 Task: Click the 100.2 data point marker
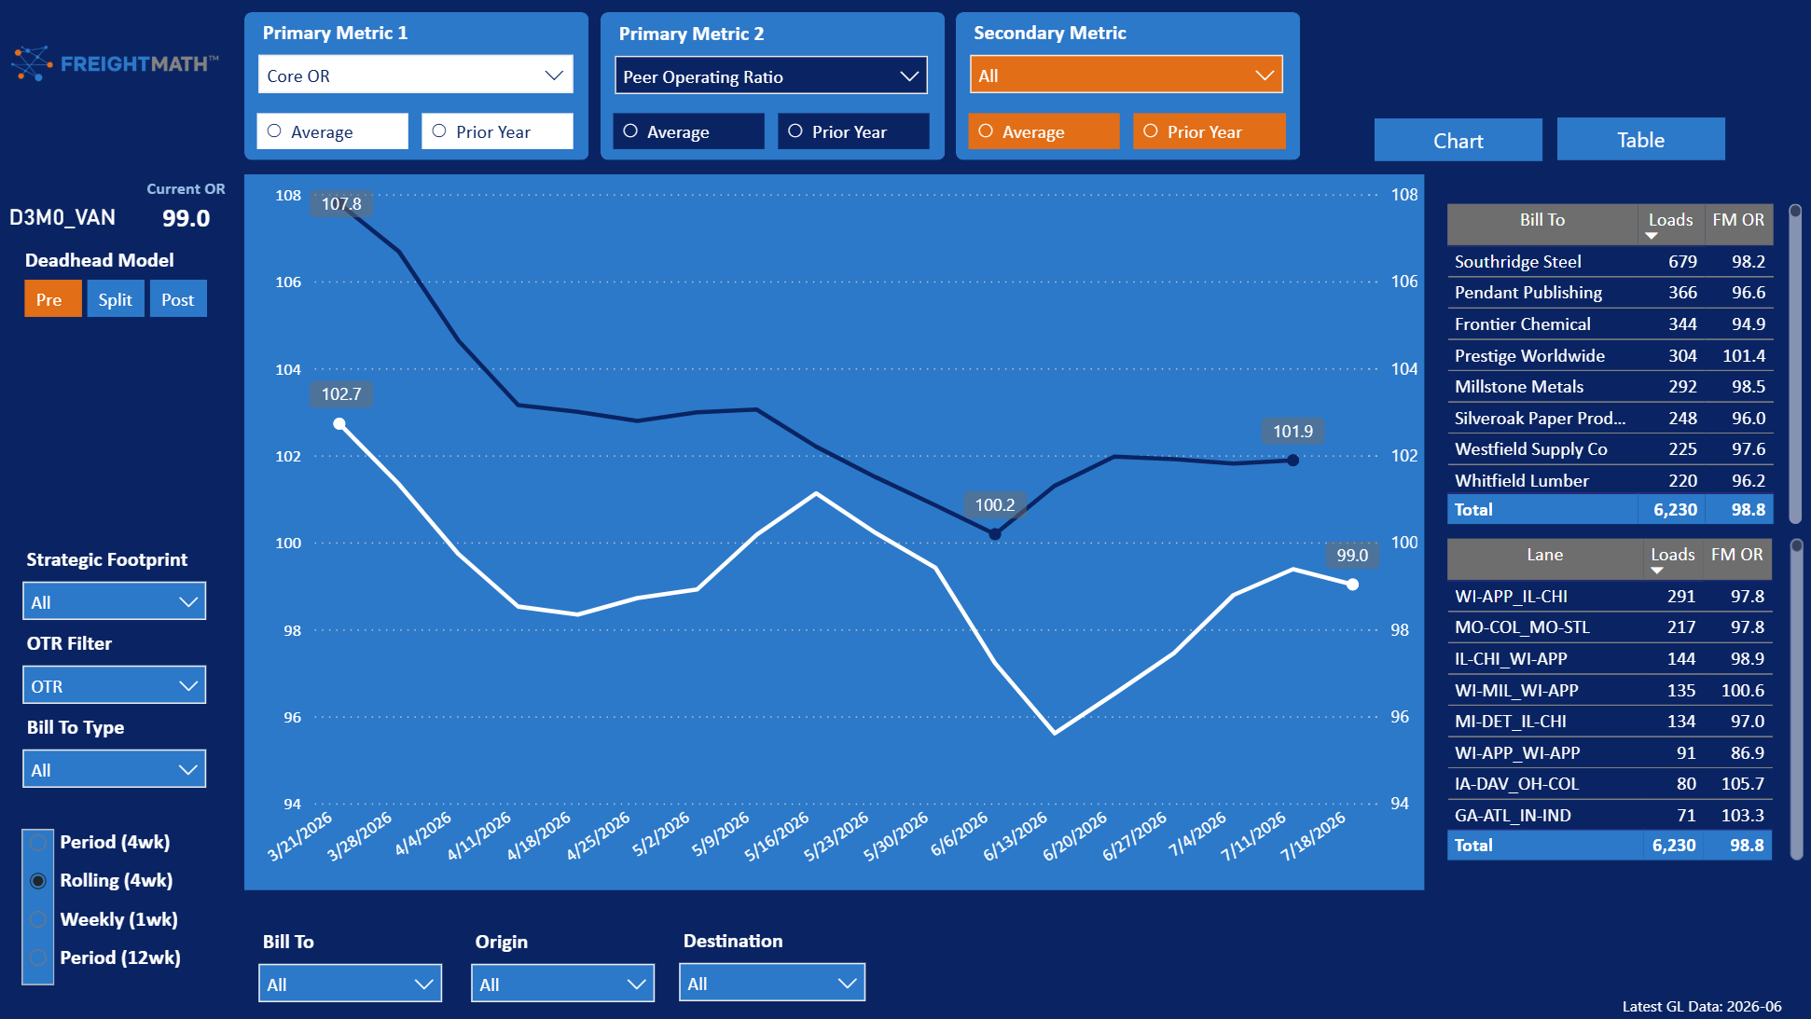tap(995, 534)
